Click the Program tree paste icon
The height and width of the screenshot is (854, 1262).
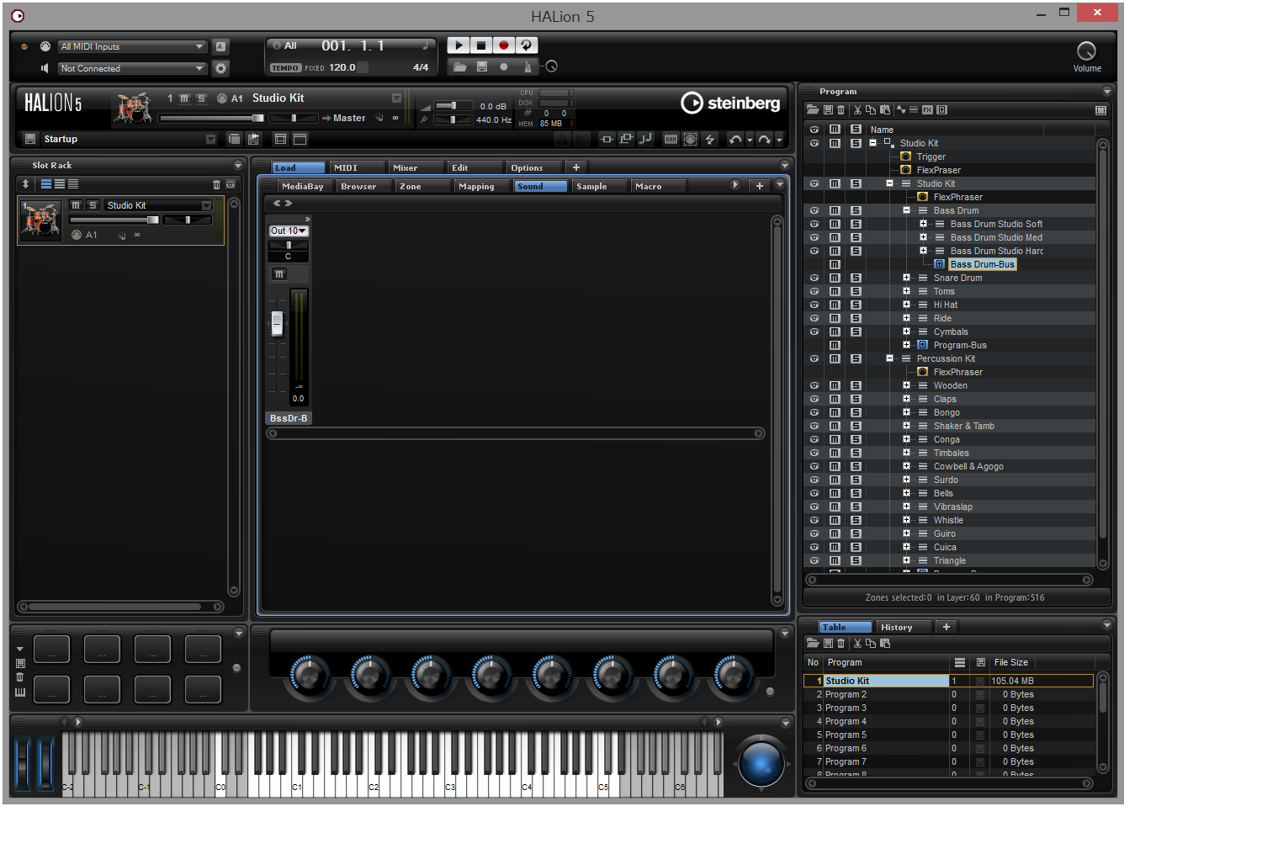tap(885, 110)
